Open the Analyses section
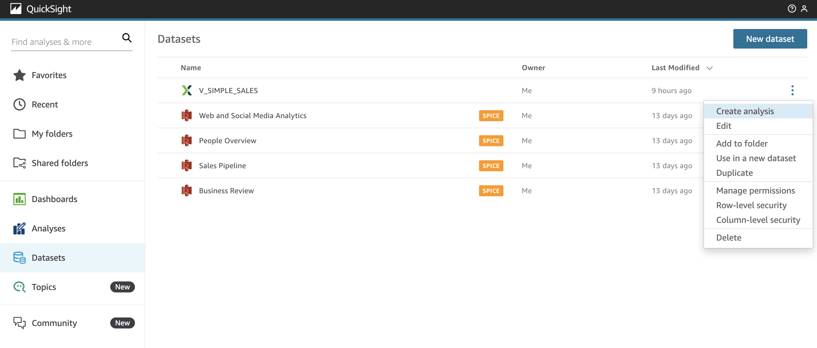The image size is (817, 348). pyautogui.click(x=72, y=228)
